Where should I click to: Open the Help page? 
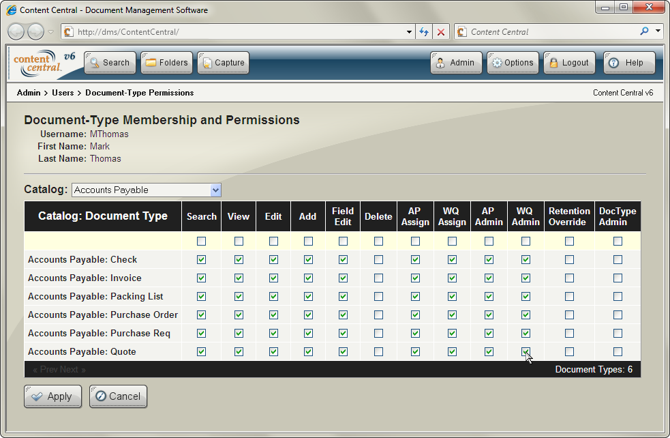point(629,63)
